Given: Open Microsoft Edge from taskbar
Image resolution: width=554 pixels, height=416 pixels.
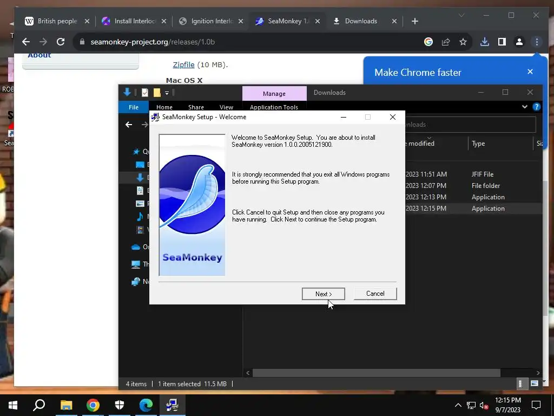Looking at the screenshot, I should (x=146, y=405).
